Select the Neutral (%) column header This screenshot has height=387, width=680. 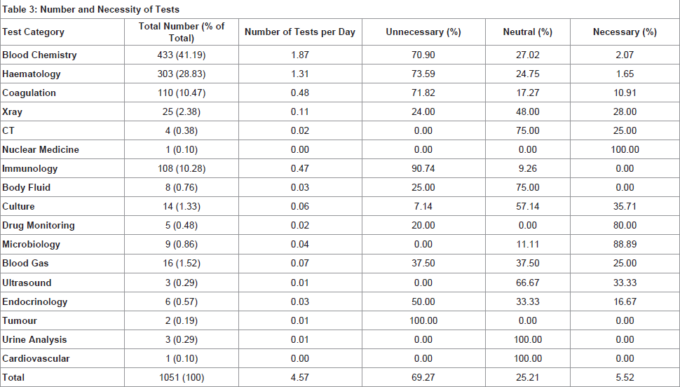pyautogui.click(x=527, y=32)
